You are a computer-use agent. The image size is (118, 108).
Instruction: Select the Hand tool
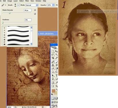pos(53,86)
